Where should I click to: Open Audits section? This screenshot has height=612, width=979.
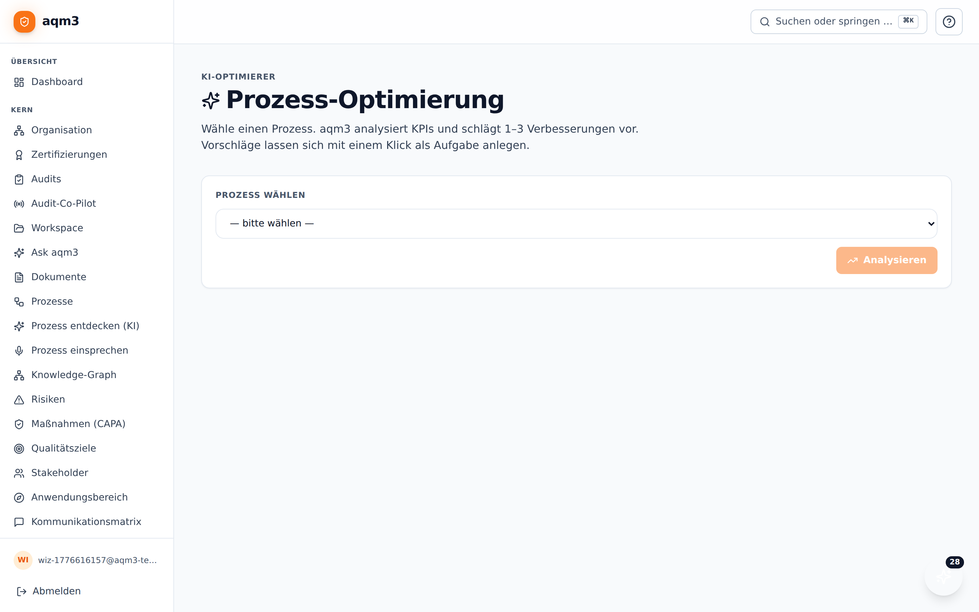pyautogui.click(x=87, y=179)
